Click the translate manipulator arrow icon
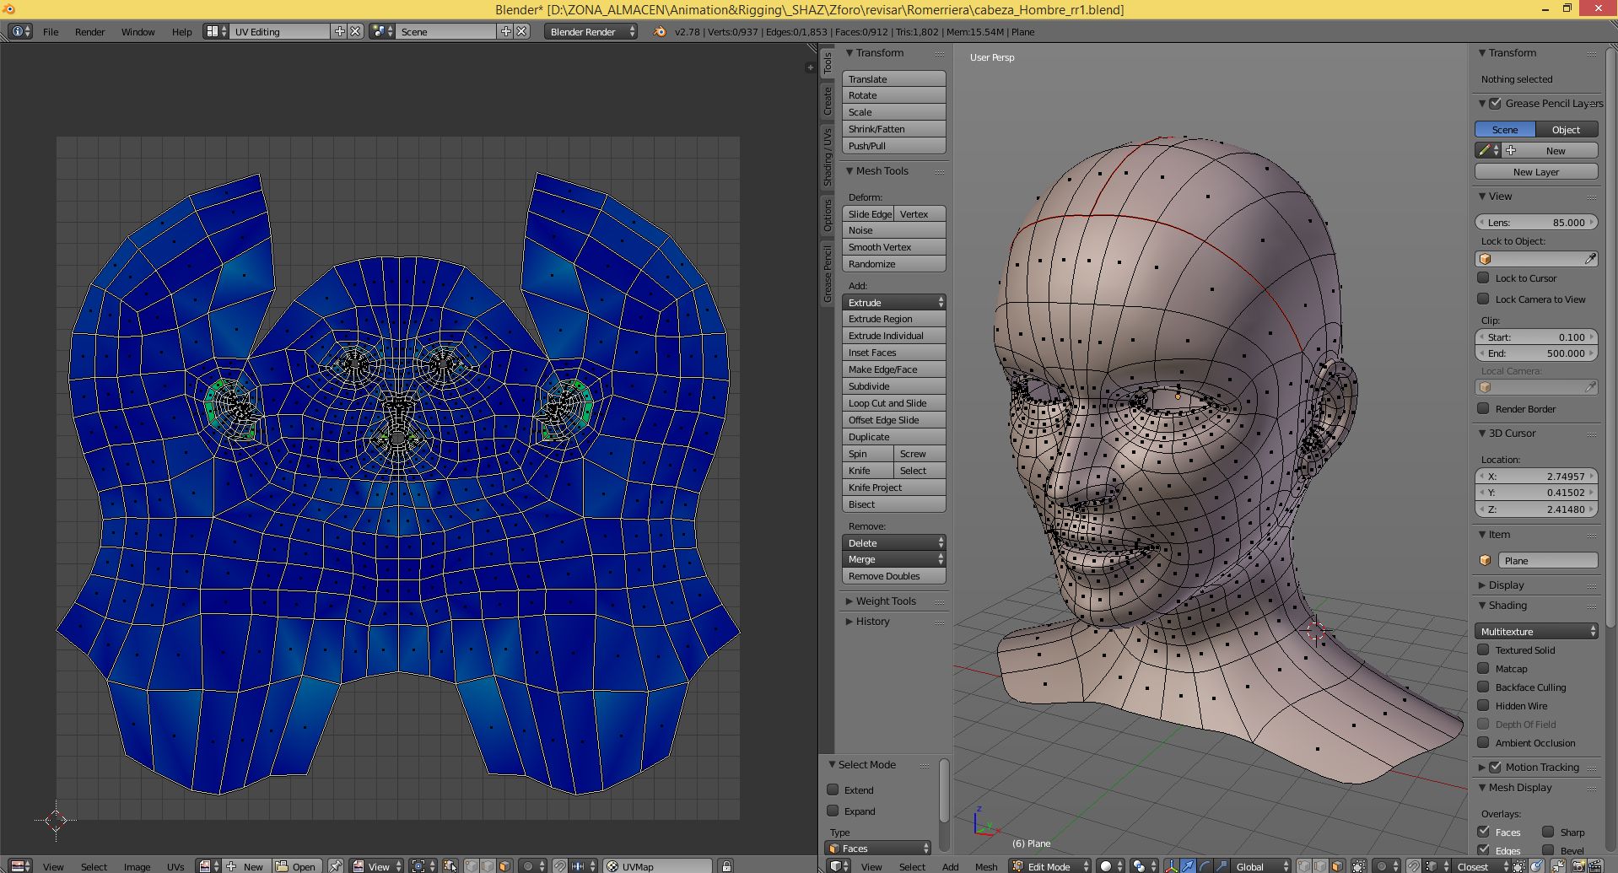 (x=1188, y=866)
